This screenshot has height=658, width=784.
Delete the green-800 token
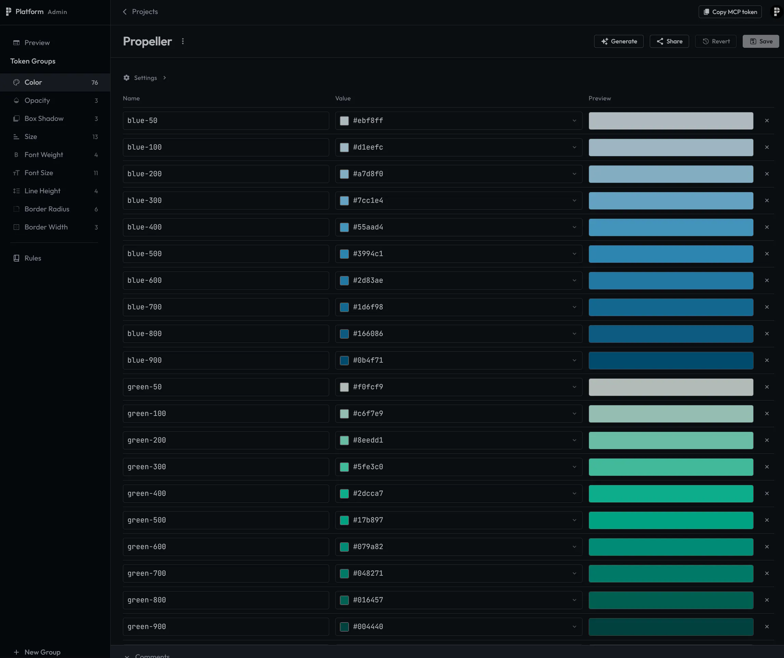(x=767, y=600)
